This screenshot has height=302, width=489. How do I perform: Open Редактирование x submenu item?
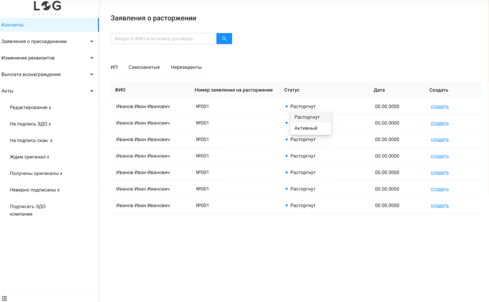[30, 108]
